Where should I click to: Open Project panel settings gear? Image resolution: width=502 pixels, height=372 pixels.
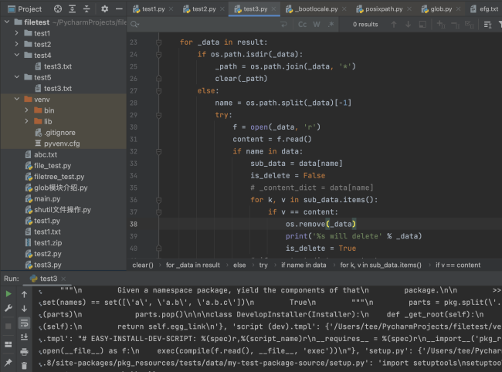click(105, 9)
